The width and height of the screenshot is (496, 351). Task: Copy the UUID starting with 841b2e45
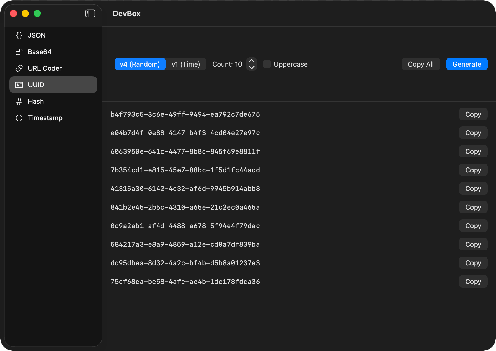(473, 207)
